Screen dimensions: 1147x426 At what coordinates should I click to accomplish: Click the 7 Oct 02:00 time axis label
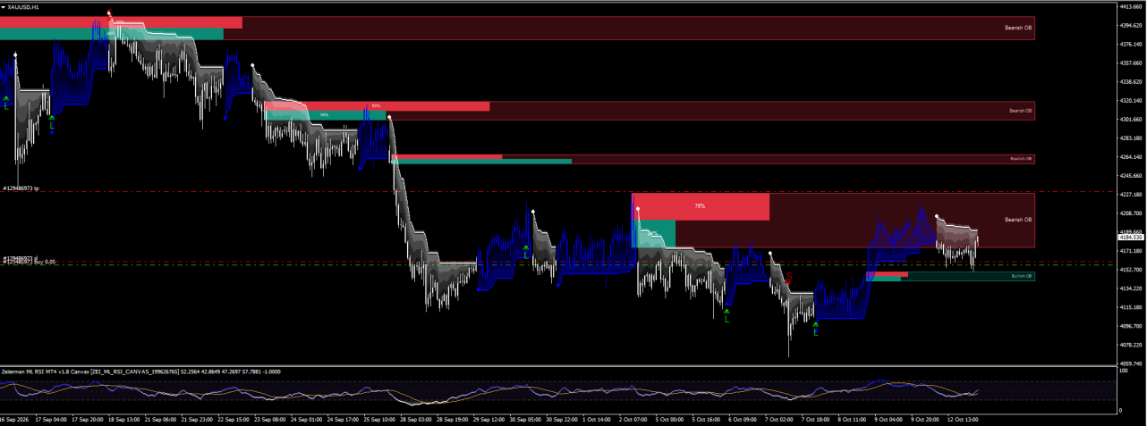pos(778,418)
